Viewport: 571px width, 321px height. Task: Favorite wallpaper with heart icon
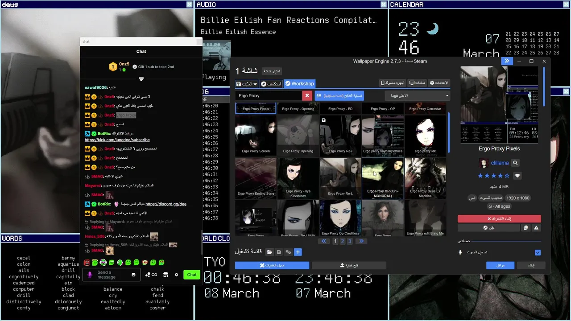pyautogui.click(x=517, y=176)
